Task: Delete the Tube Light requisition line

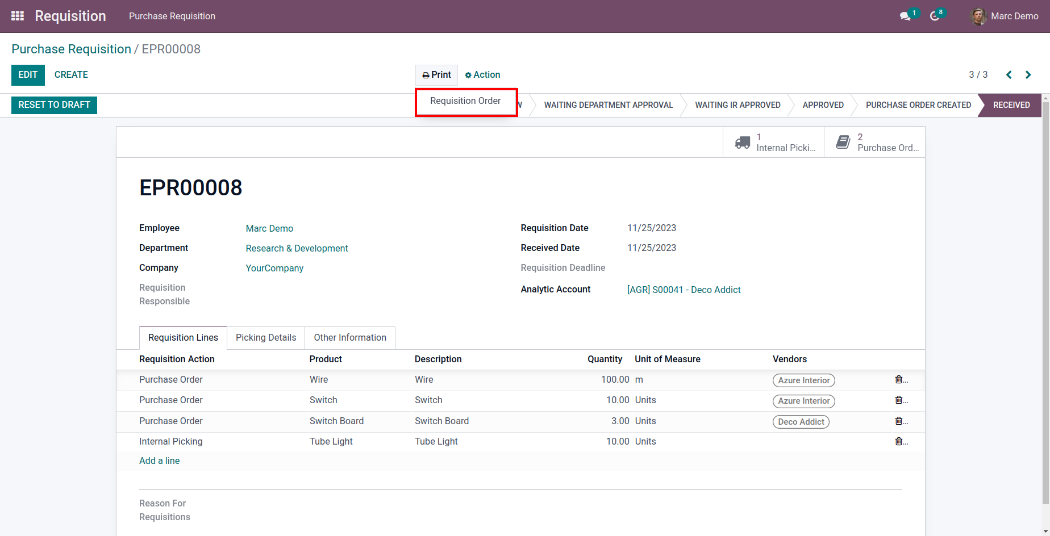Action: click(x=899, y=441)
